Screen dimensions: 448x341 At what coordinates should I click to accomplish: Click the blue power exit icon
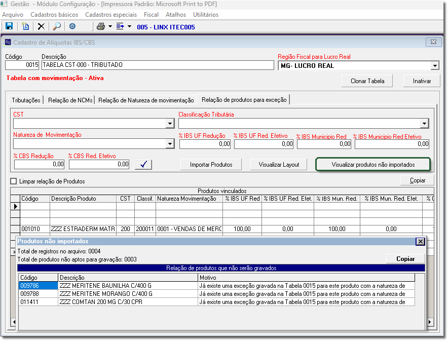72,26
